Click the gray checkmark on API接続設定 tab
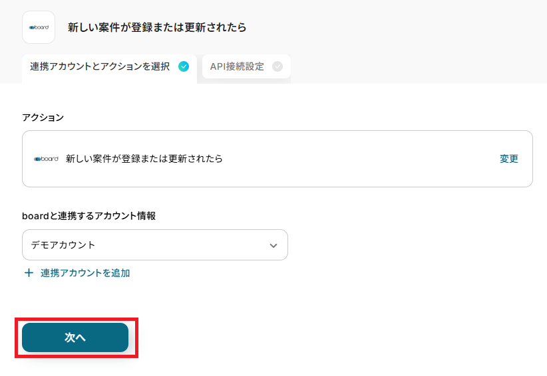This screenshot has height=376, width=547. tap(277, 66)
